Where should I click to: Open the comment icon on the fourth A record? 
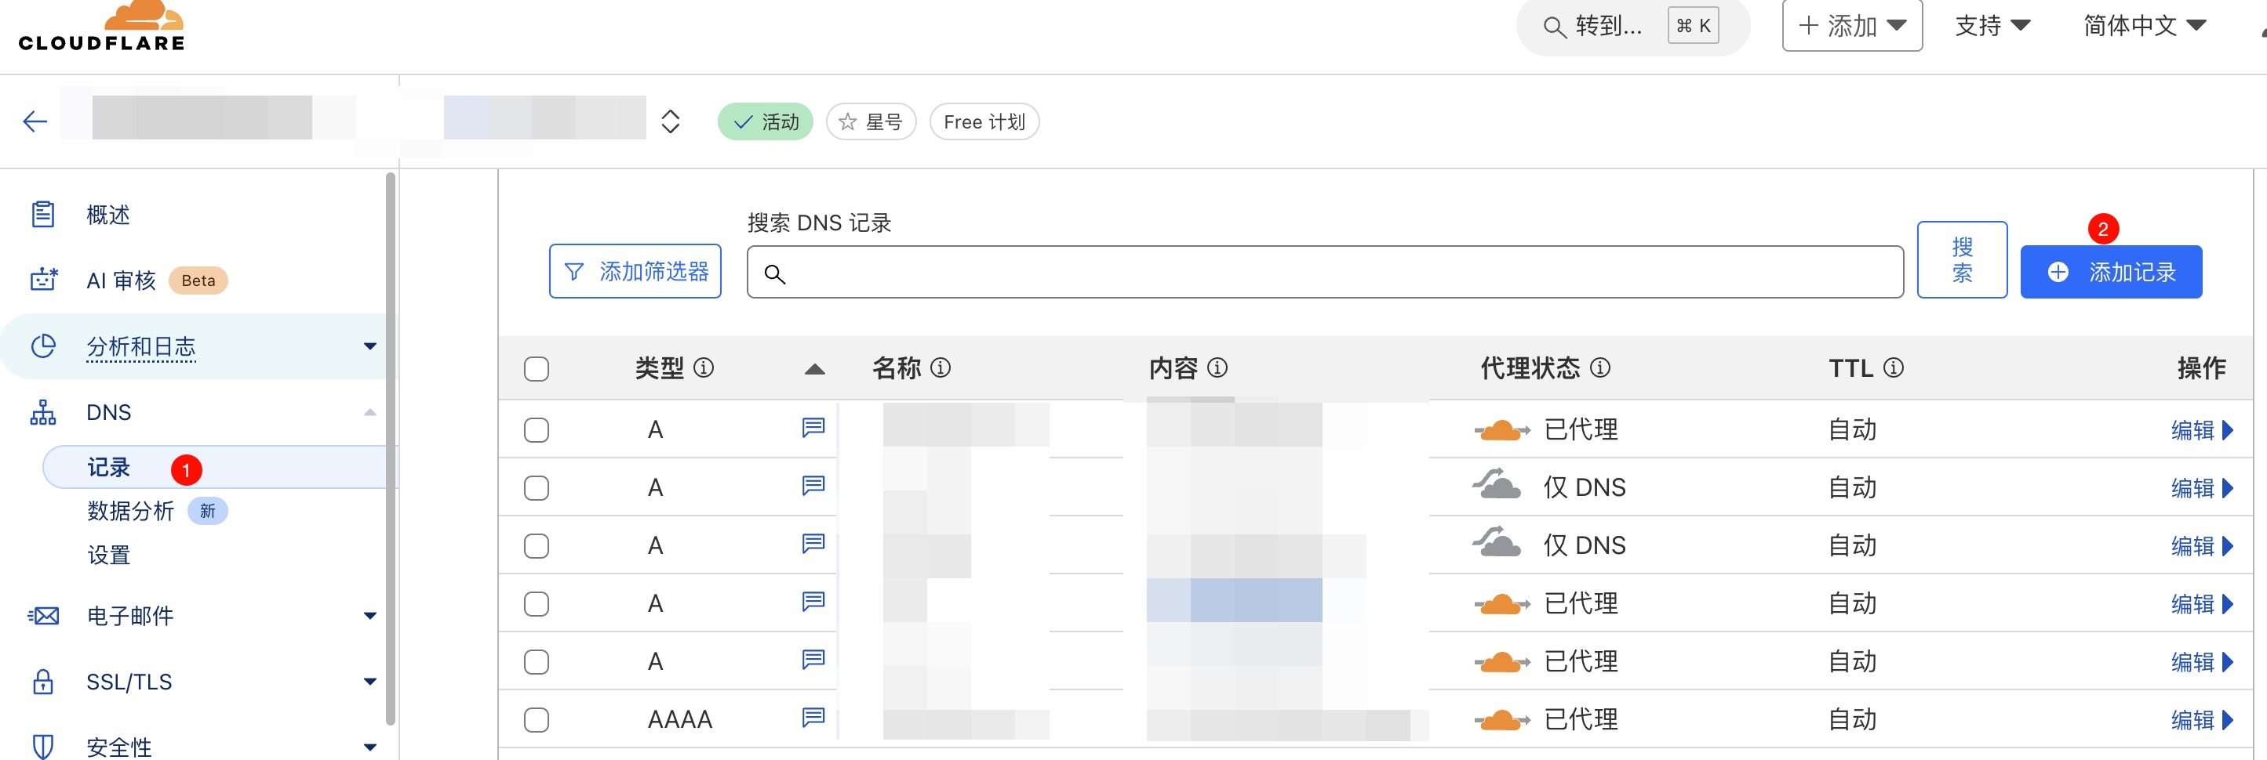[813, 602]
